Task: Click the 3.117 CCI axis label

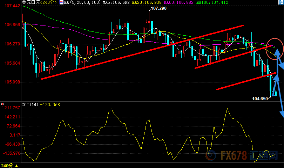Action: pyautogui.click(x=13, y=135)
